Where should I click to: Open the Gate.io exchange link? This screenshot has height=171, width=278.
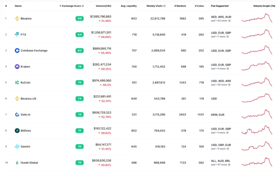click(25, 115)
